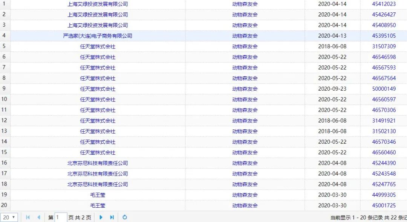Screen dimensions: 407x222
Task: Select applicant 严选家(大连)电子商务有限公司
Action: pos(98,36)
